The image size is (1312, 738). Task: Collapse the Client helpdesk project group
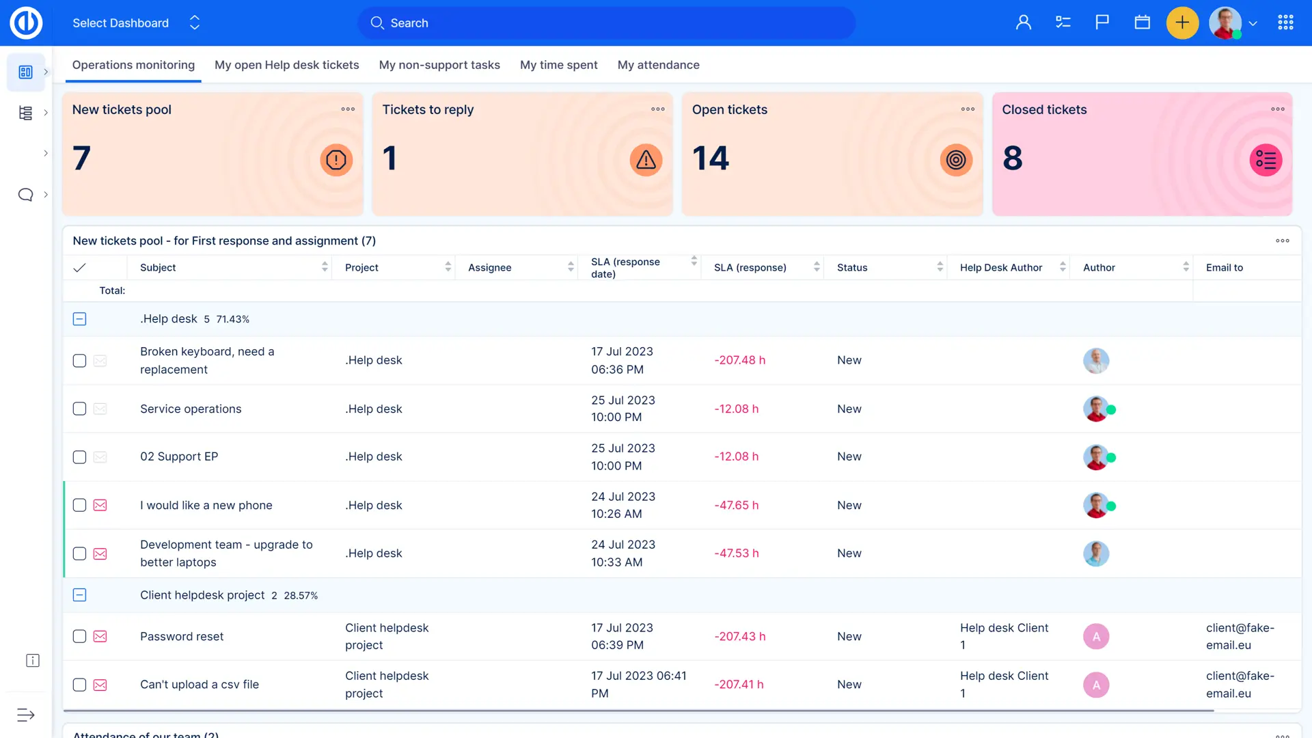pos(79,595)
